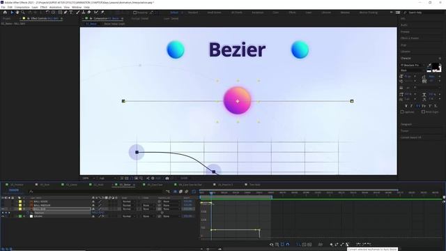Open the File menu

pos(3,7)
